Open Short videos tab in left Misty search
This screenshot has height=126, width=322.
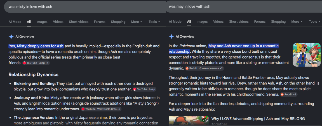pos(79,22)
